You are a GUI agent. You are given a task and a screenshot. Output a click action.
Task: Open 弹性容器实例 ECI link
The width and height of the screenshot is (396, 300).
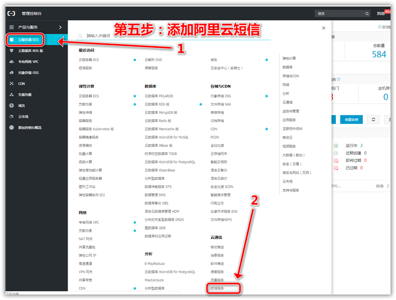92,195
